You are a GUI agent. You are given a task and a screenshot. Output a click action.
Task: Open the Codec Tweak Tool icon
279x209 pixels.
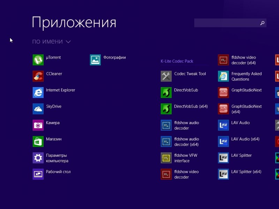point(166,76)
